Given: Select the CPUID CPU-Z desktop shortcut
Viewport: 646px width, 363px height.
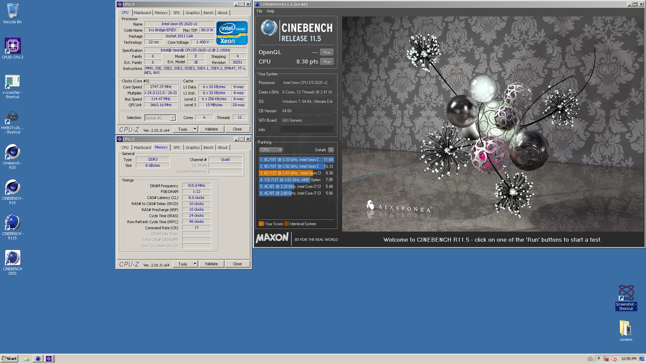Looking at the screenshot, I should coord(12,48).
